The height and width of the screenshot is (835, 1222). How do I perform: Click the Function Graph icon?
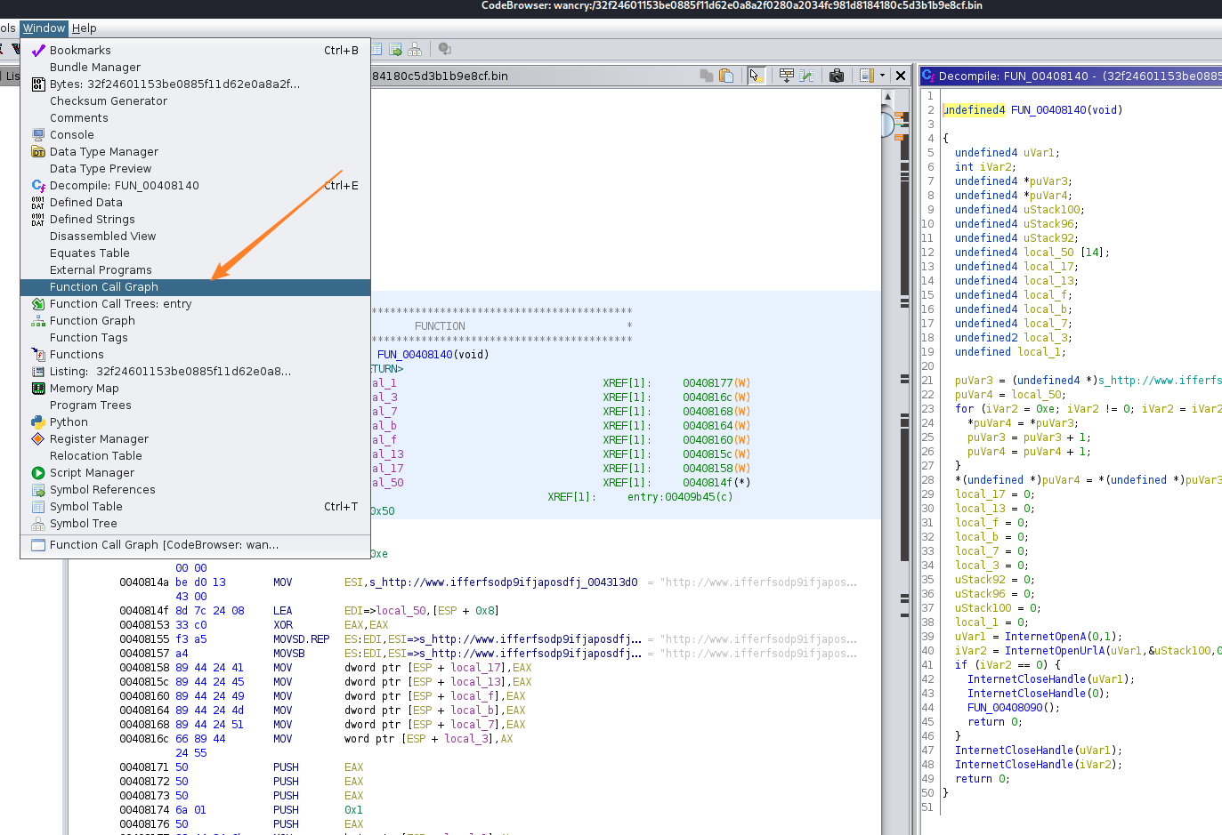(38, 321)
